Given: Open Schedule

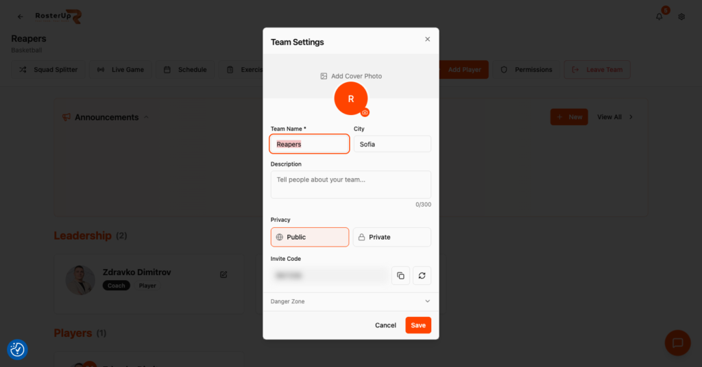Looking at the screenshot, I should 185,70.
